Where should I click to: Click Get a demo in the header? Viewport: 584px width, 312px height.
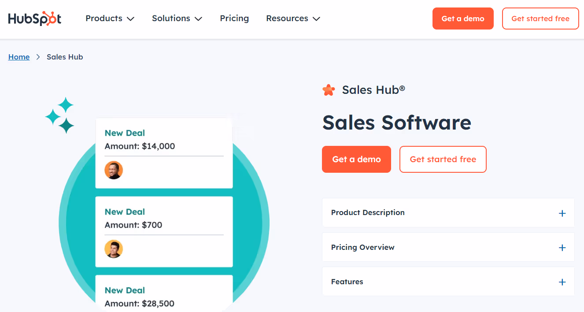pyautogui.click(x=463, y=19)
